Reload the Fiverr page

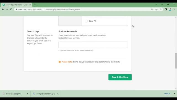[11, 9]
